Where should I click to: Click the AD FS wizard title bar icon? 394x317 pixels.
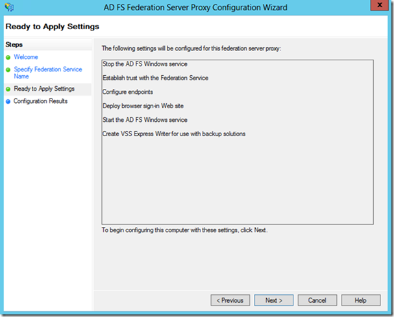(9, 7)
